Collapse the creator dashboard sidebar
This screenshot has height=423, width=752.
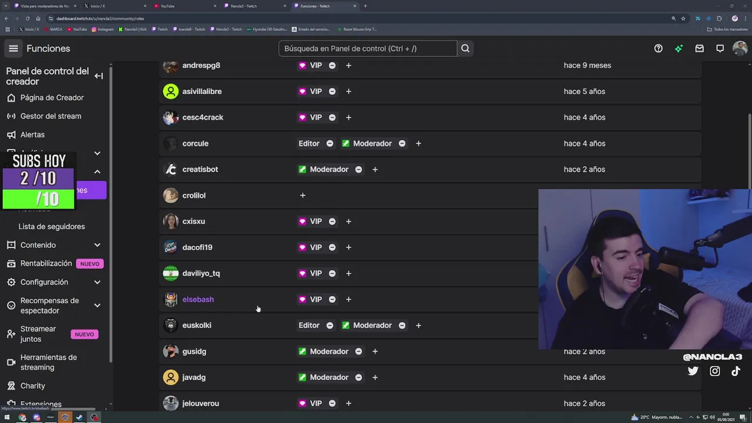99,76
